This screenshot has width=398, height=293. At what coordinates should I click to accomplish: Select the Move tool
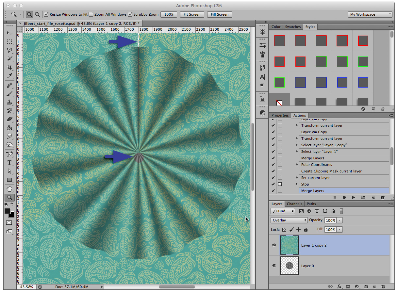click(x=9, y=33)
